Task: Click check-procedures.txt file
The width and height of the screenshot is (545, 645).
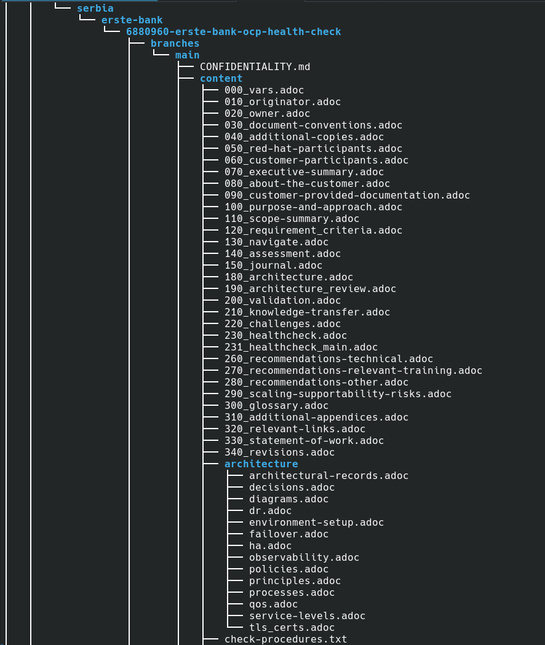Action: click(x=285, y=639)
